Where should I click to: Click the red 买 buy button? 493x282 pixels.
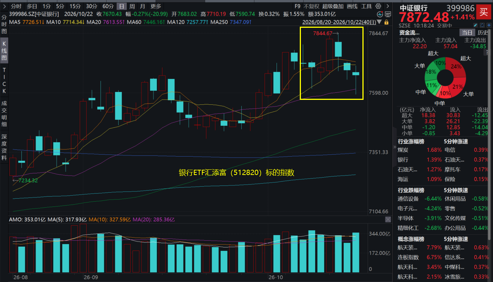[x=484, y=12]
